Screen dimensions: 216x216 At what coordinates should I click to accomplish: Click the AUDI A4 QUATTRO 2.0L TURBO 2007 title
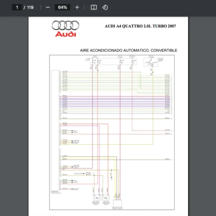pyautogui.click(x=140, y=26)
